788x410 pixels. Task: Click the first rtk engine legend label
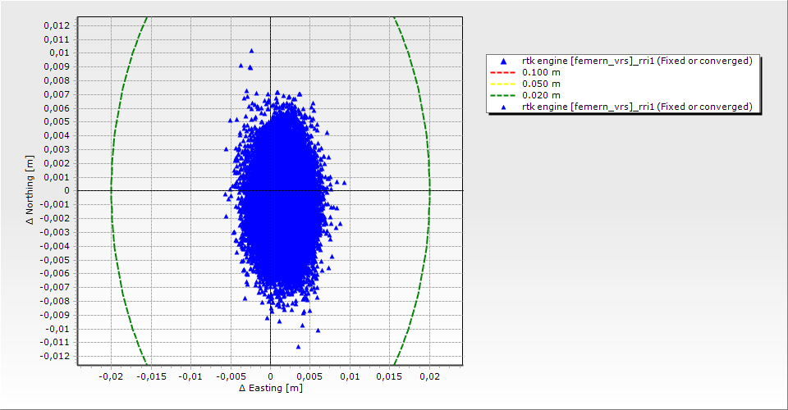[x=637, y=61]
